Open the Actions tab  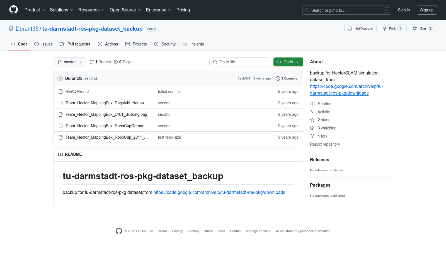[x=108, y=44]
